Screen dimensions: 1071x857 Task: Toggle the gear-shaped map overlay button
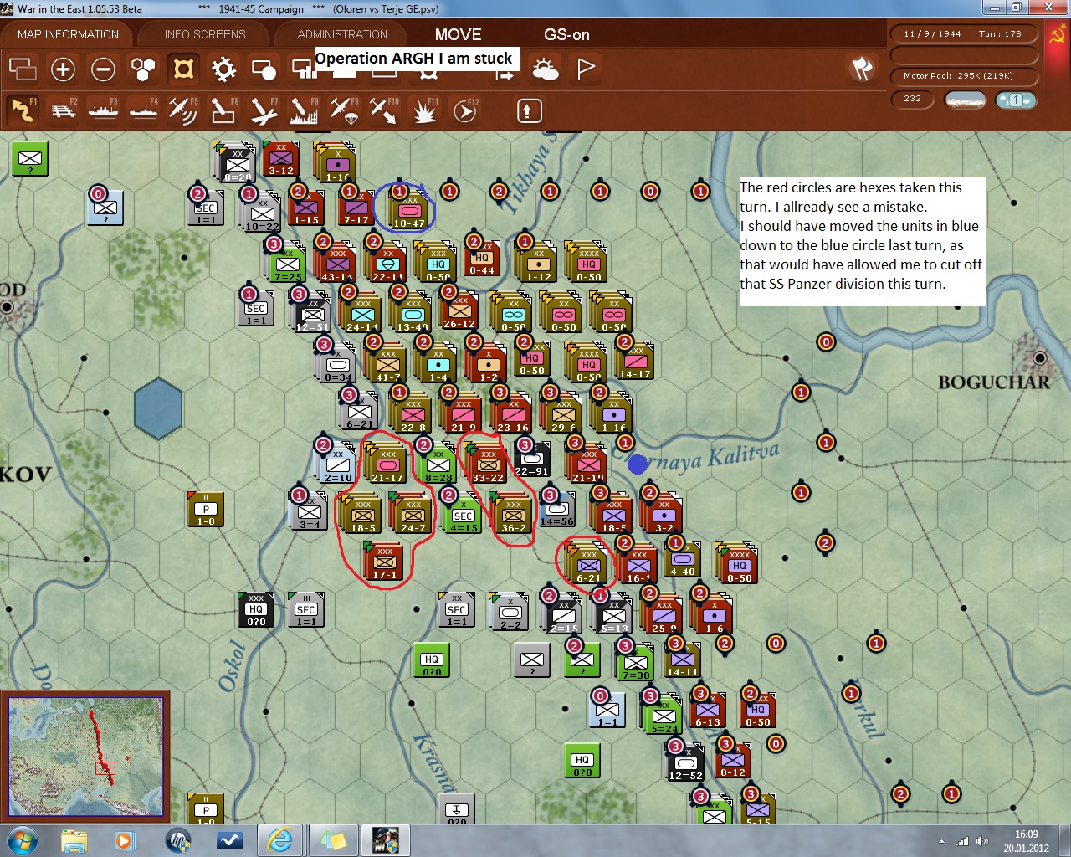pyautogui.click(x=223, y=69)
